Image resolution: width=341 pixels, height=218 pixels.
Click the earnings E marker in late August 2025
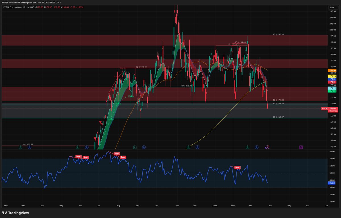coord(135,147)
